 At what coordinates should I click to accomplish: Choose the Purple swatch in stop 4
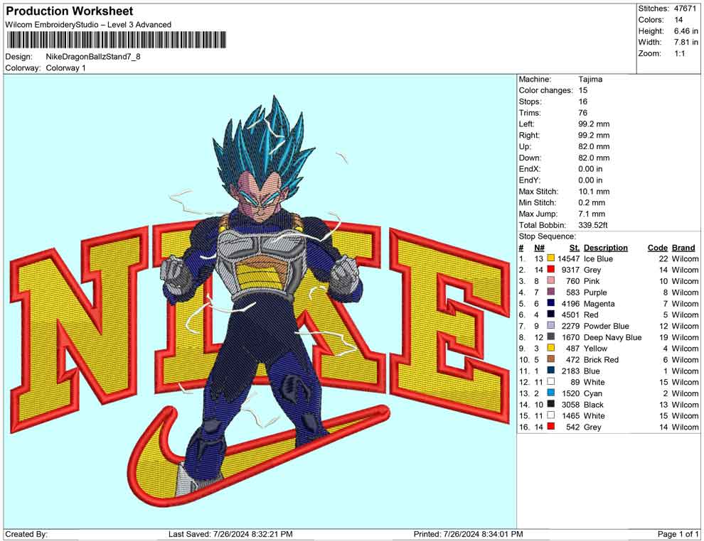pyautogui.click(x=551, y=293)
